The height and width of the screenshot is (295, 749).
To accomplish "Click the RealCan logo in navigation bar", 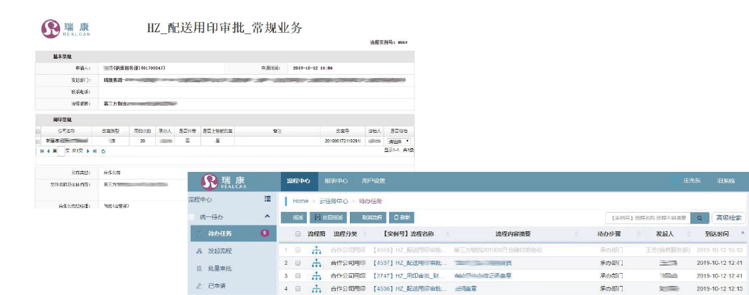I will (219, 182).
